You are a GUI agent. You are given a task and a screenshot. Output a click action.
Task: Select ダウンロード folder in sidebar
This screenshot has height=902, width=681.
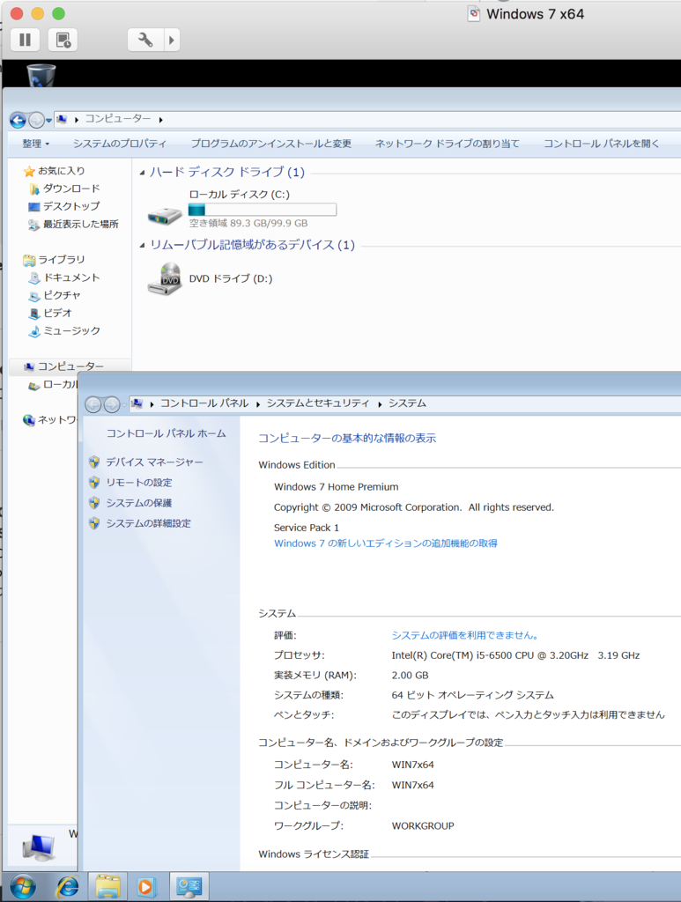(71, 189)
